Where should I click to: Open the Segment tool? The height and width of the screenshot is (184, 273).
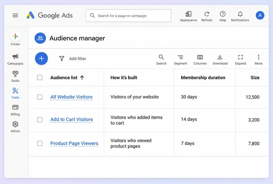pos(180,60)
